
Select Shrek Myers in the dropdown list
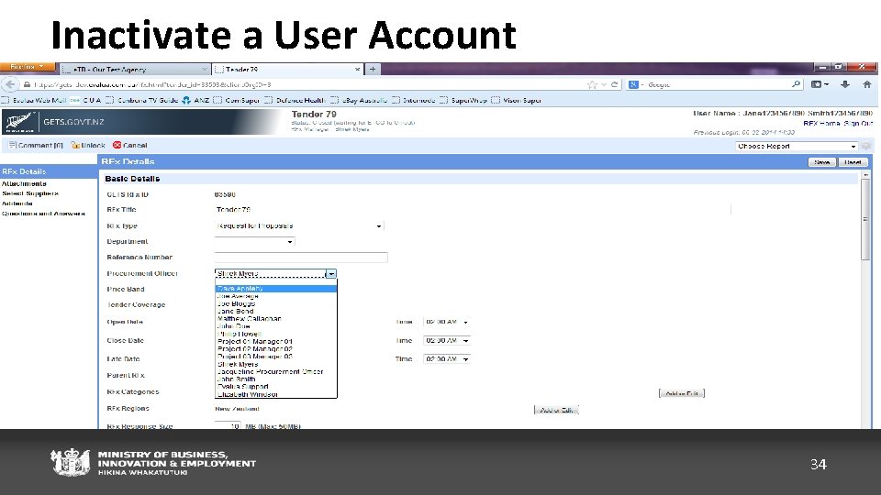point(276,364)
